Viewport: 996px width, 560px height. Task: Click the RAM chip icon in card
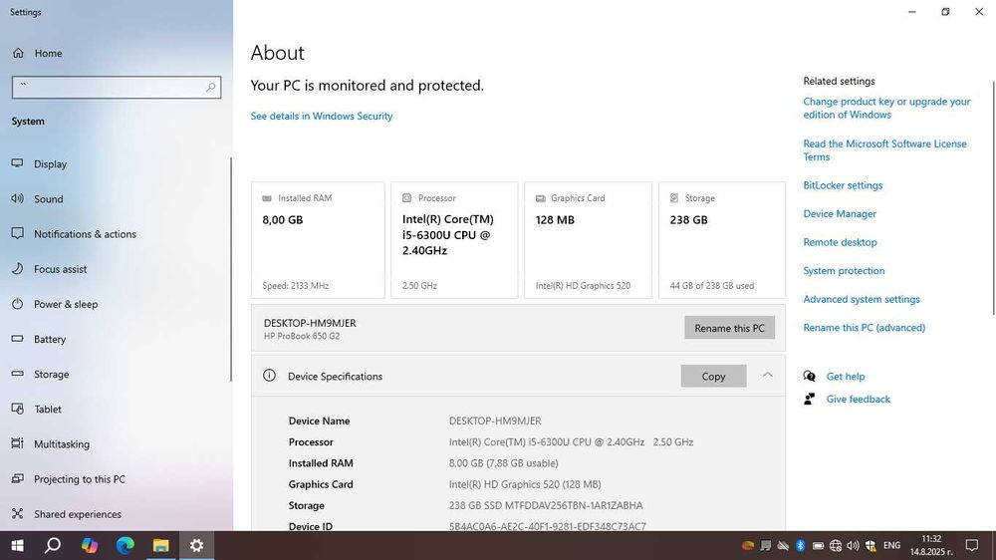267,198
